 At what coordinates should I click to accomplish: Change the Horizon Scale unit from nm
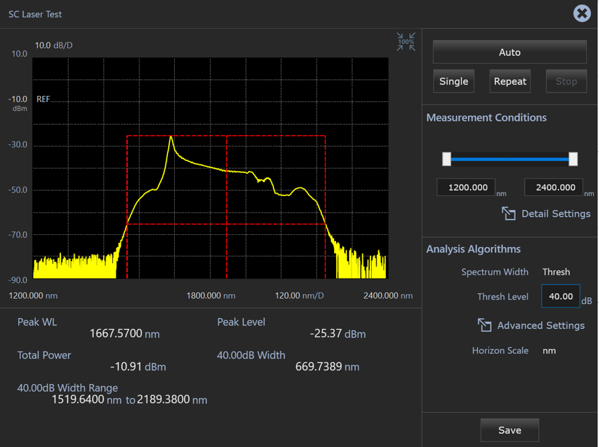click(549, 350)
